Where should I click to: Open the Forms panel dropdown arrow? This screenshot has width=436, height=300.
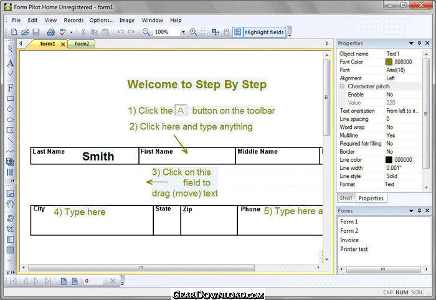(411, 211)
